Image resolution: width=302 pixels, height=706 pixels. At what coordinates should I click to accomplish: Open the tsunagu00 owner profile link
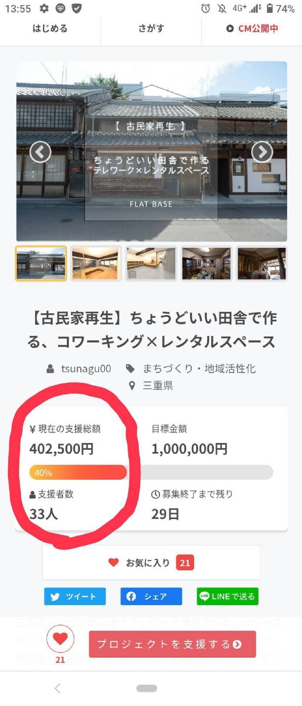(86, 368)
